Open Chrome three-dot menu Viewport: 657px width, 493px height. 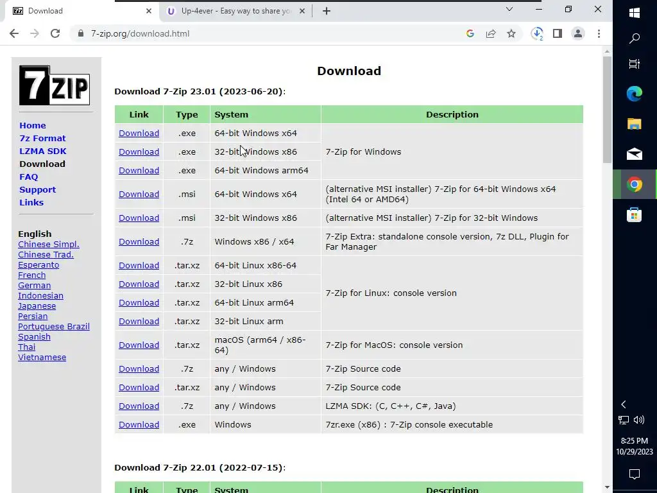pyautogui.click(x=599, y=33)
